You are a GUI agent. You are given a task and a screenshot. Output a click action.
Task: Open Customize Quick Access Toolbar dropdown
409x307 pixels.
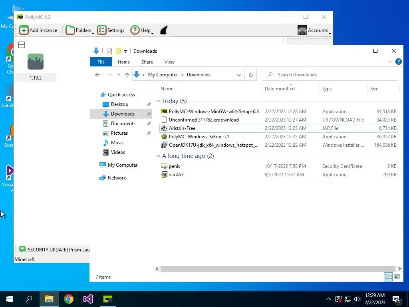[x=125, y=52]
